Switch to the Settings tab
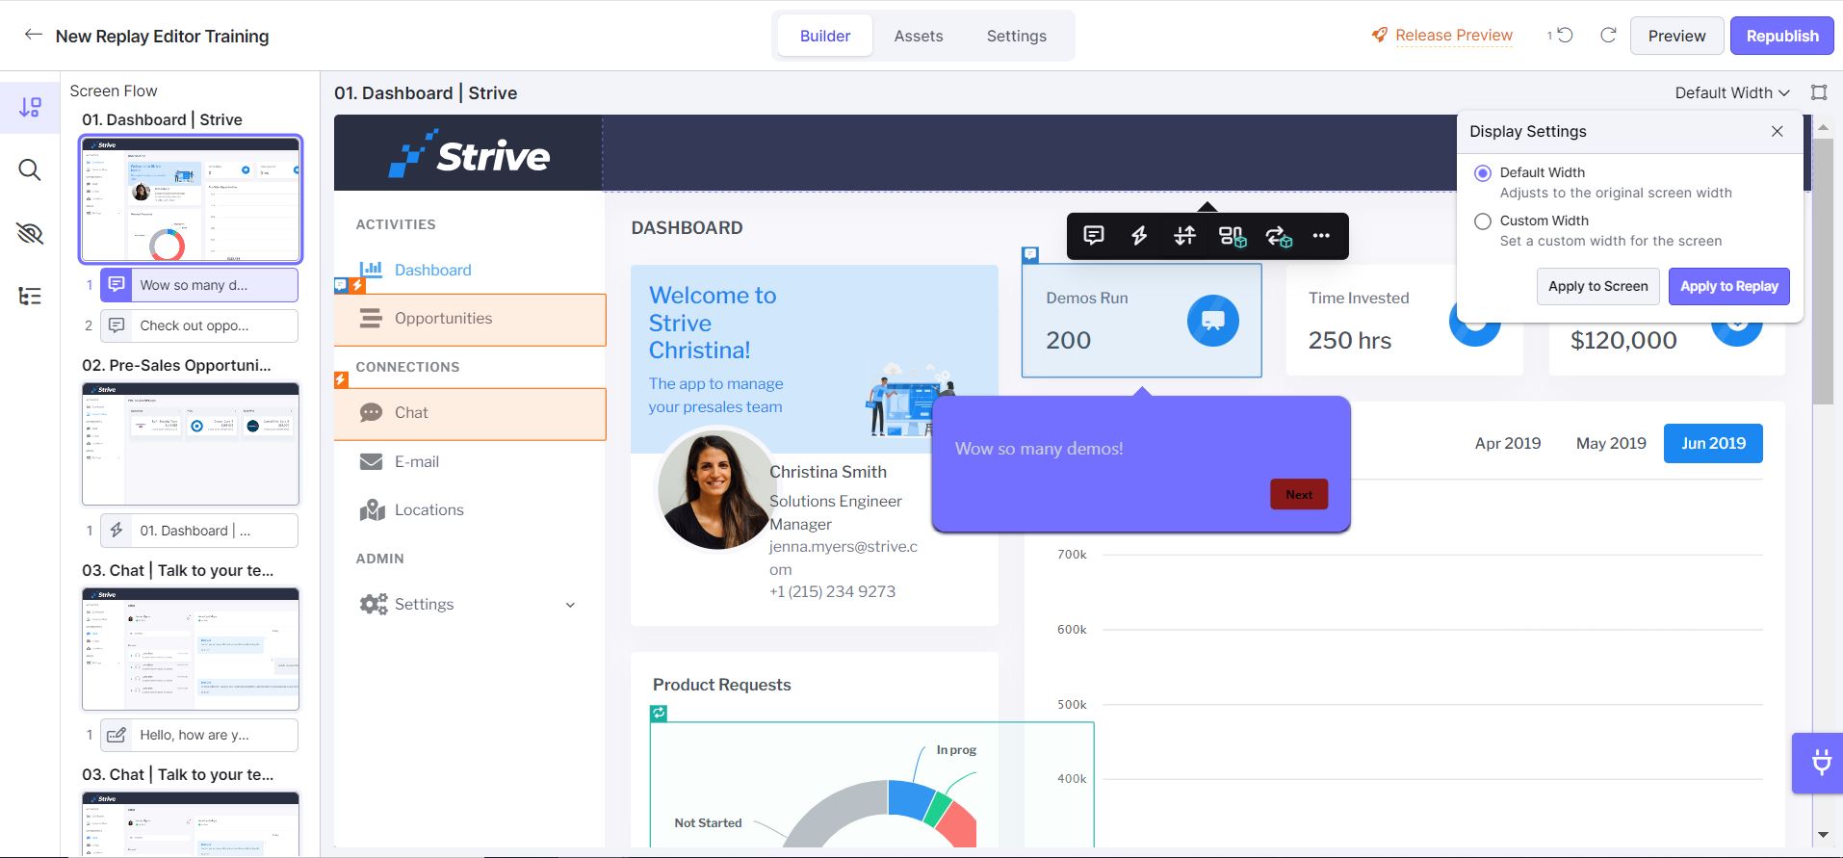 1016,36
